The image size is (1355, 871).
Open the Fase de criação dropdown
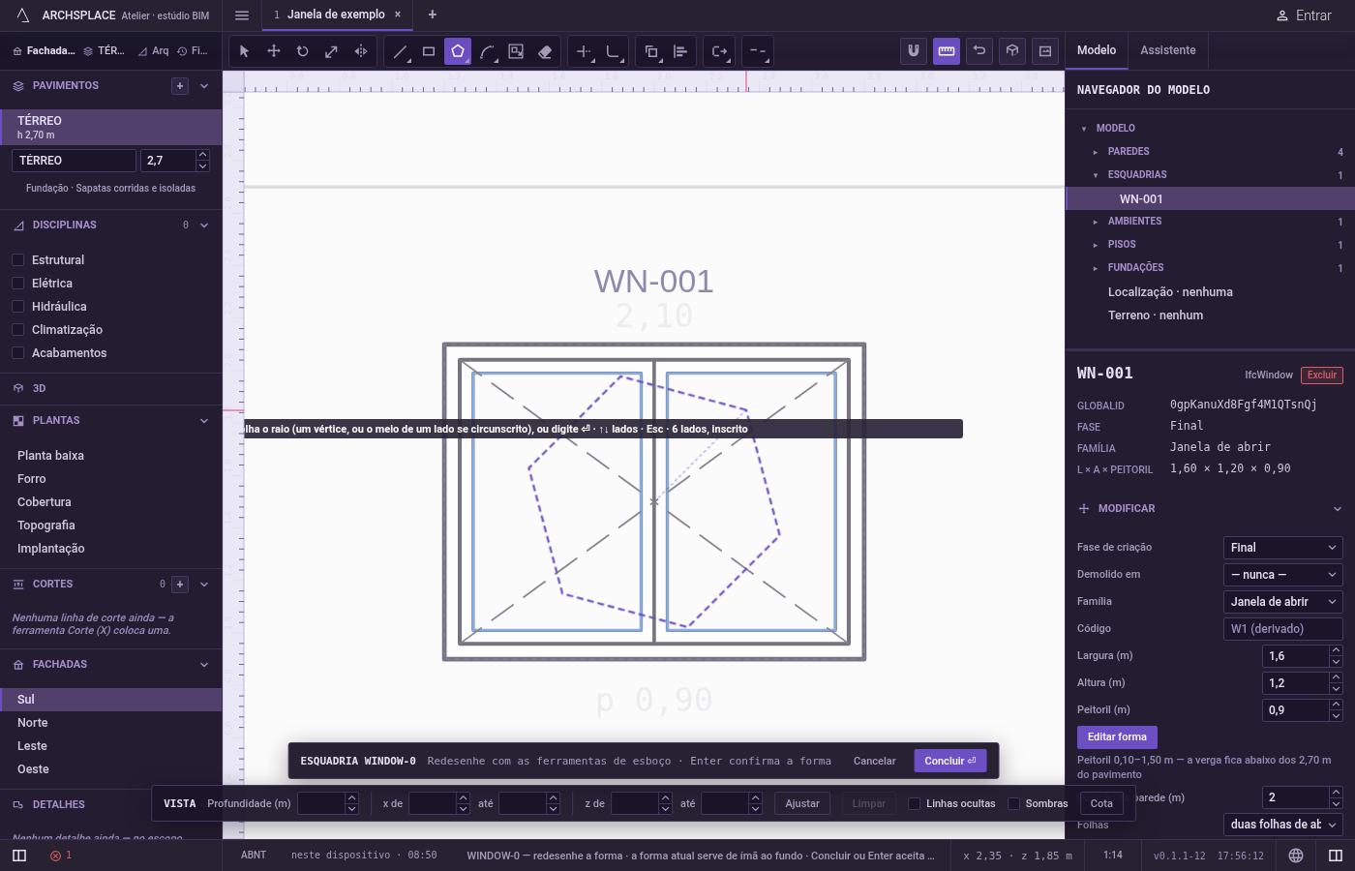1283,548
